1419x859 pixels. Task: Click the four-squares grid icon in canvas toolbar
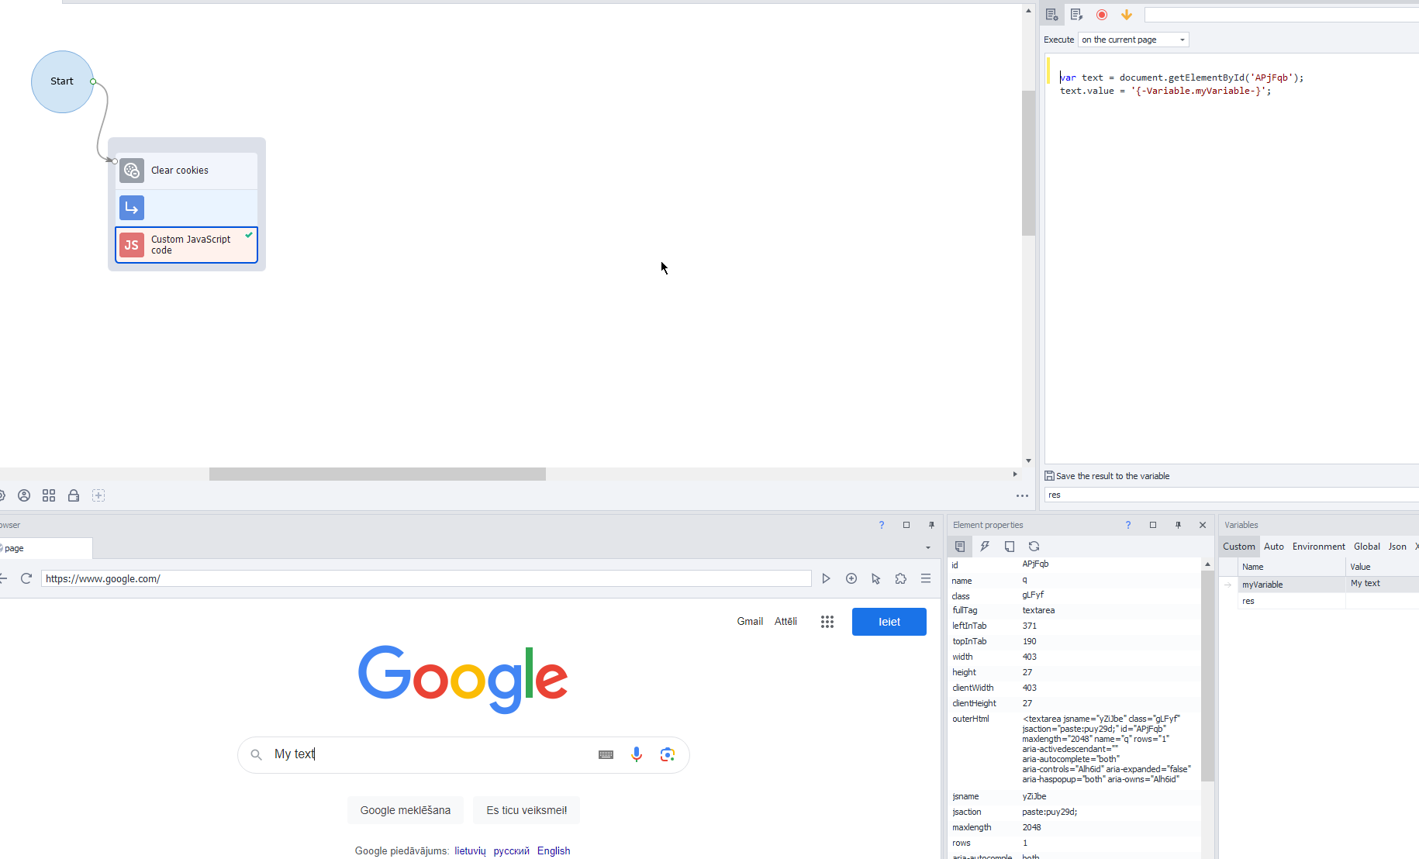click(49, 495)
